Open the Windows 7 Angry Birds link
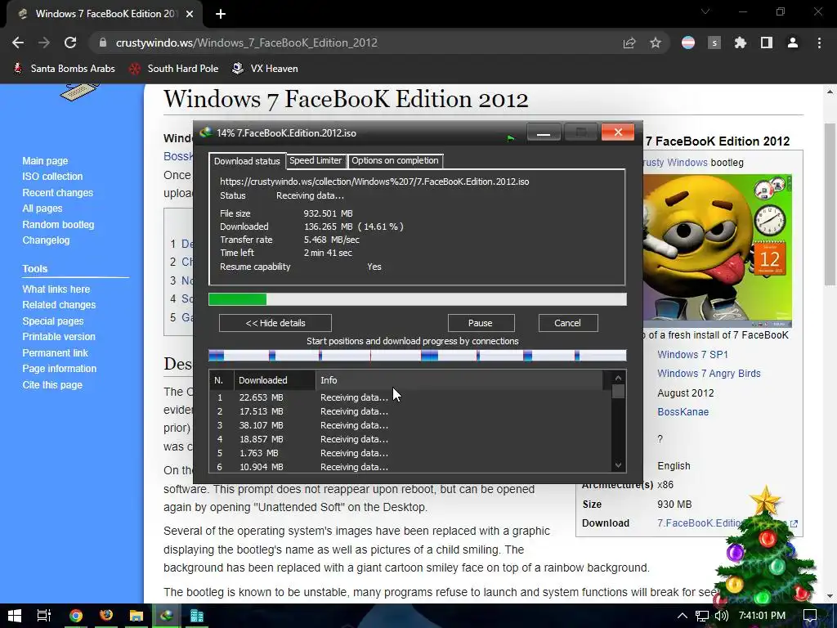Viewport: 837px width, 628px height. 709,374
